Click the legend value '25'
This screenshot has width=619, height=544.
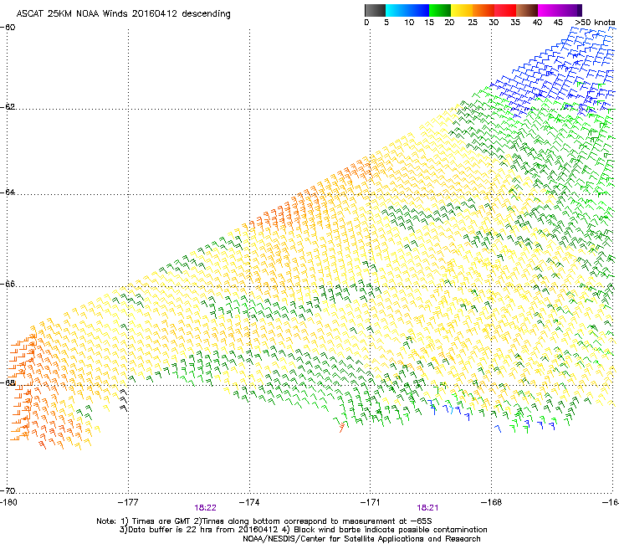473,23
